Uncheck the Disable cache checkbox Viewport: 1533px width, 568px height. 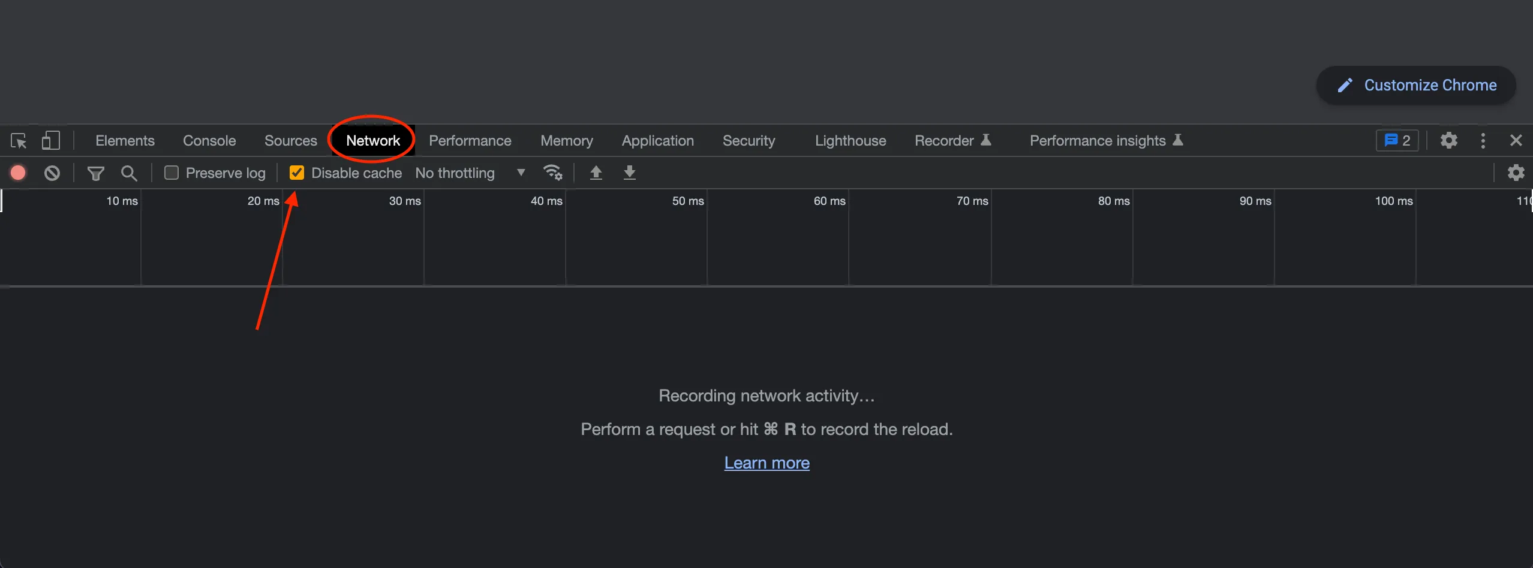pyautogui.click(x=297, y=172)
